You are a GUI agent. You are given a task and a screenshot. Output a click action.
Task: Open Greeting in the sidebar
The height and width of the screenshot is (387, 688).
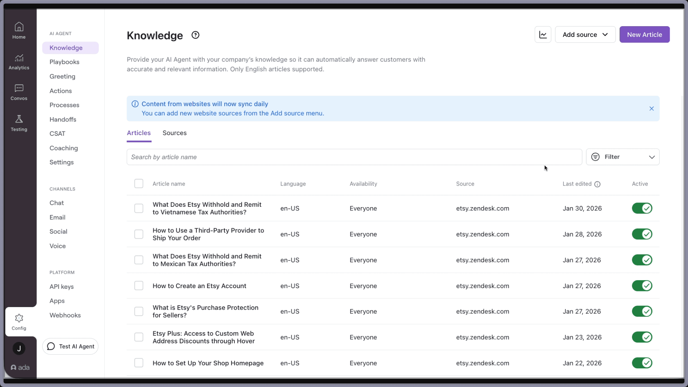coord(62,76)
